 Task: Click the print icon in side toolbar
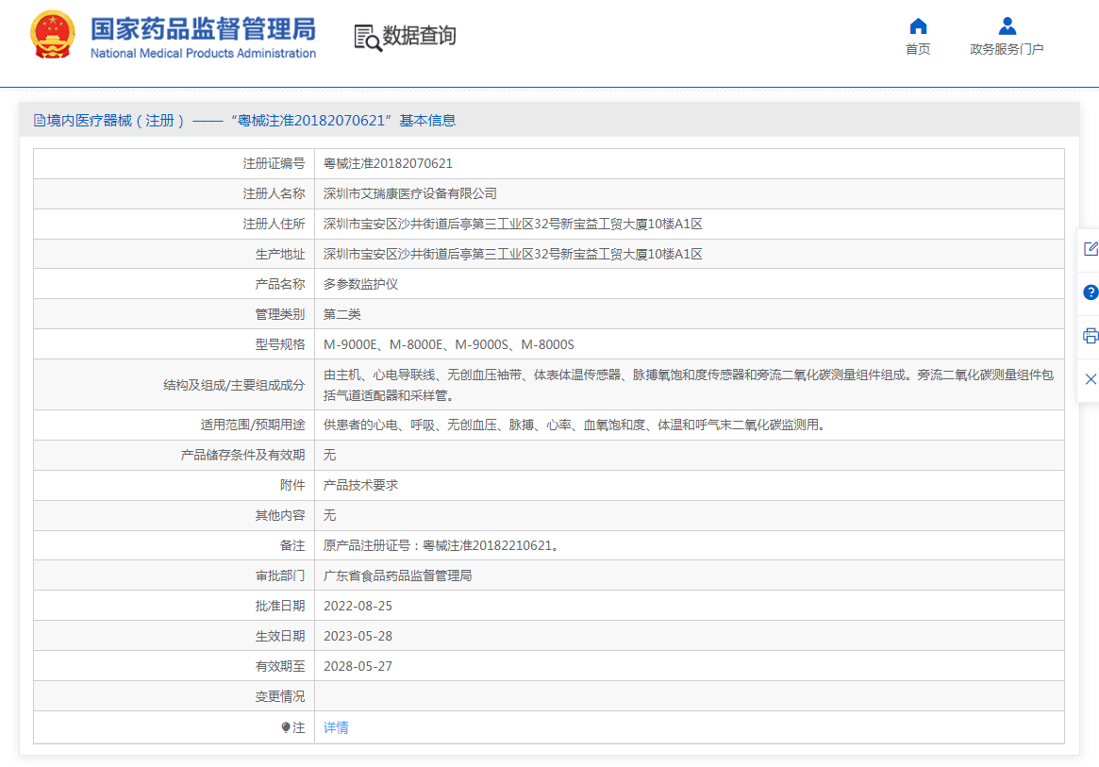1091,336
